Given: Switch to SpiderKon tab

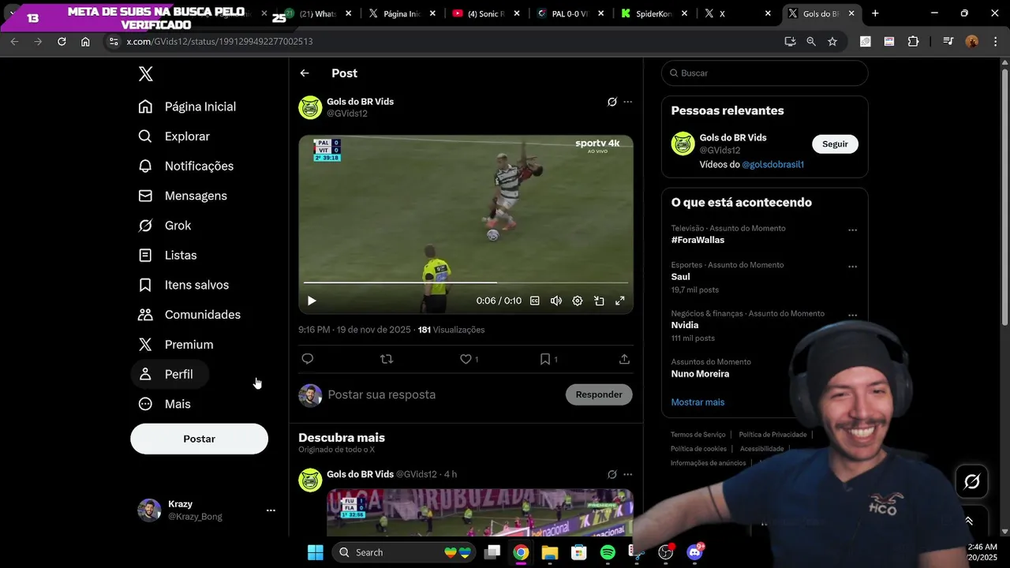Looking at the screenshot, I should point(654,13).
